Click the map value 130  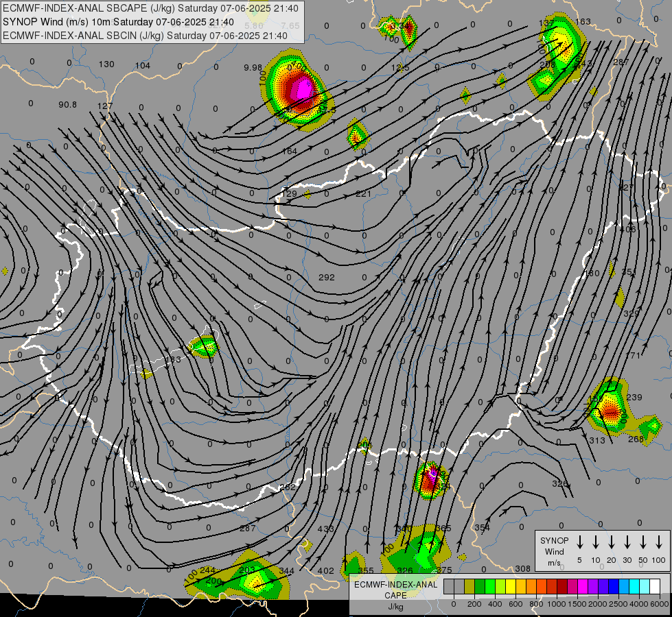pyautogui.click(x=106, y=64)
